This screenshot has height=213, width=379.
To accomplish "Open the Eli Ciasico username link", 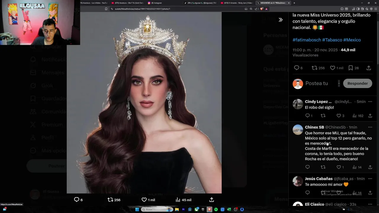I will click(314, 204).
